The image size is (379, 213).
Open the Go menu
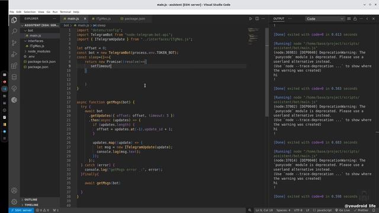(49, 12)
